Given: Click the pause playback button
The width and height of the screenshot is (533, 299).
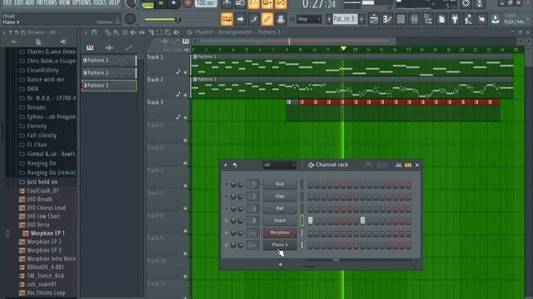Looking at the screenshot, I should 161,3.
